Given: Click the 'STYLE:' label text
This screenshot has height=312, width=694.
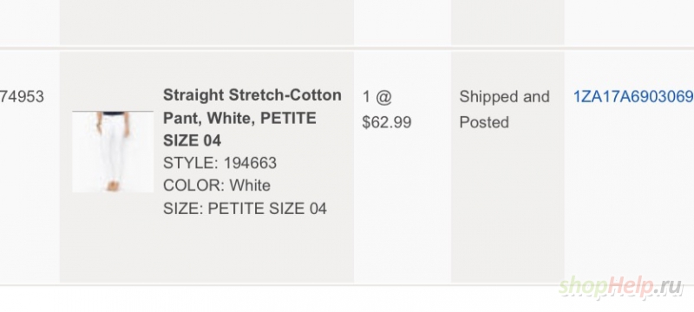Looking at the screenshot, I should pos(191,163).
